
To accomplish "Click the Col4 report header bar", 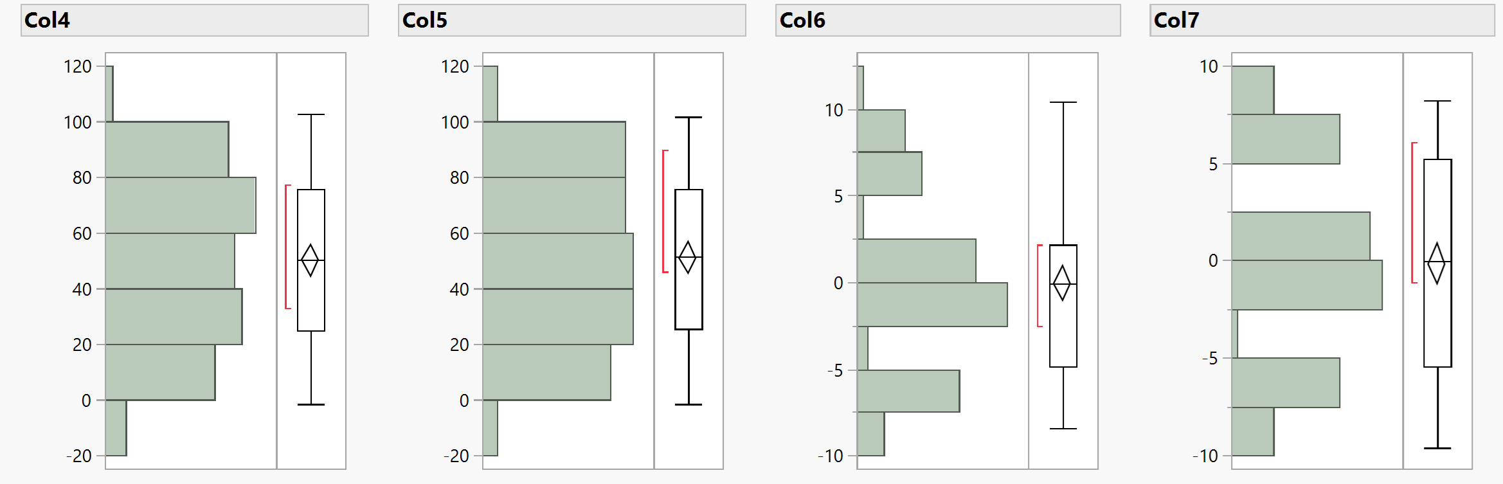I will click(x=194, y=21).
